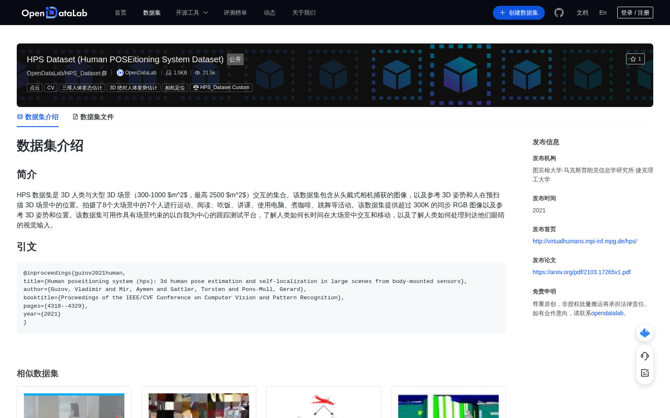Open 数据集 in the top navigation
The height and width of the screenshot is (418, 670).
[152, 13]
